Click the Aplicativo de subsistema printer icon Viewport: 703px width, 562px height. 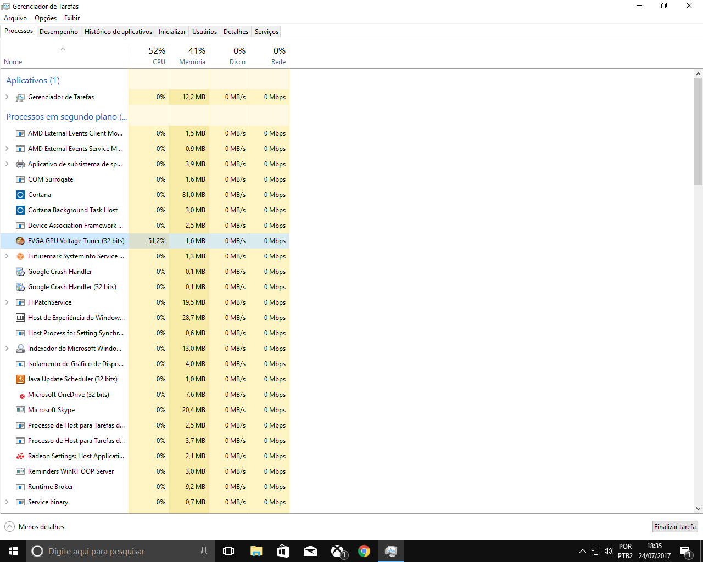pyautogui.click(x=20, y=164)
